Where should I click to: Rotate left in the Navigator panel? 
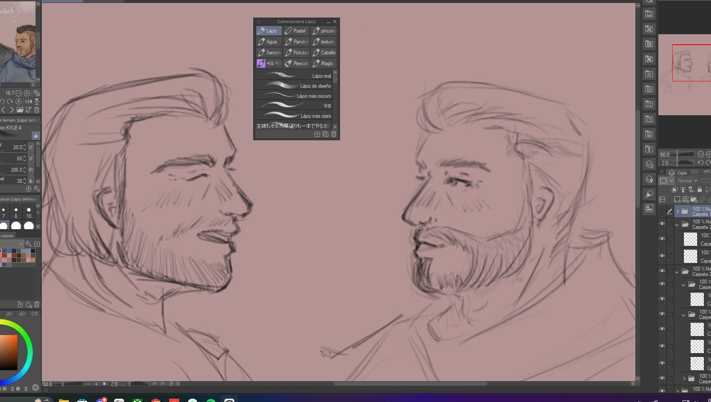[701, 163]
